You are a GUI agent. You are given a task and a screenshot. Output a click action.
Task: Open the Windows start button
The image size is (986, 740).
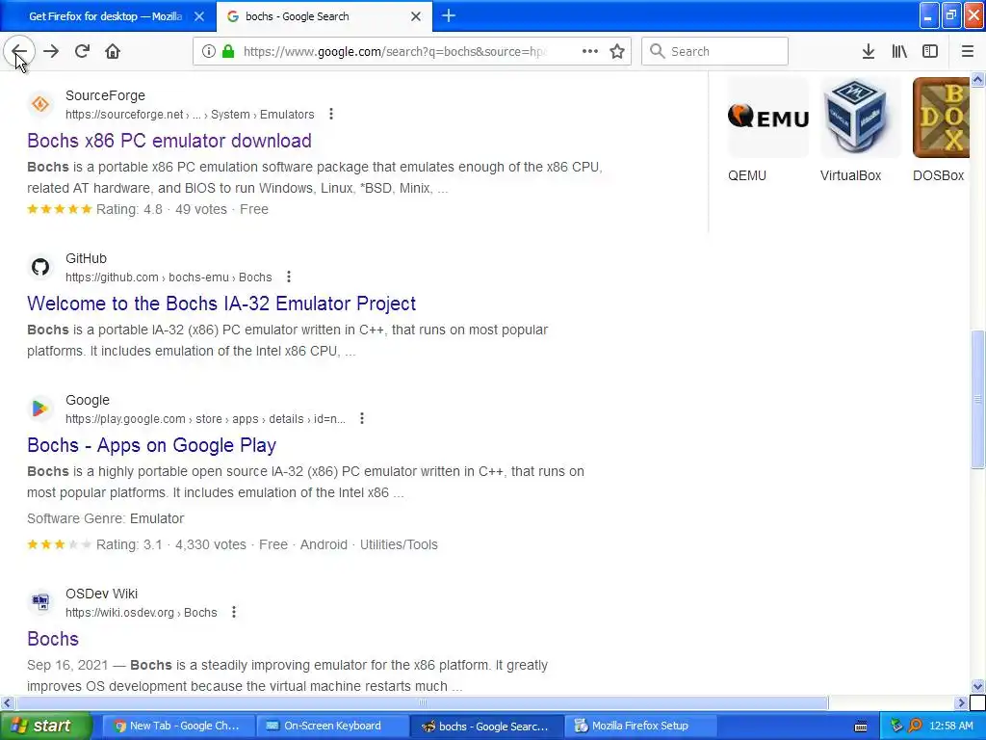click(46, 727)
